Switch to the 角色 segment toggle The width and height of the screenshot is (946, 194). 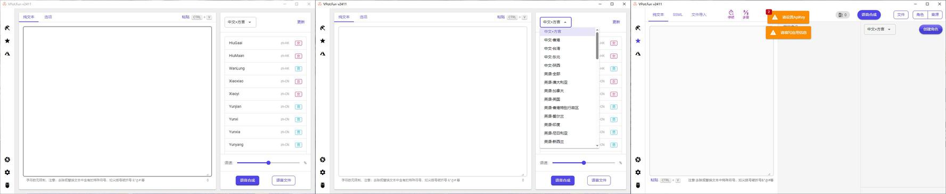click(920, 15)
